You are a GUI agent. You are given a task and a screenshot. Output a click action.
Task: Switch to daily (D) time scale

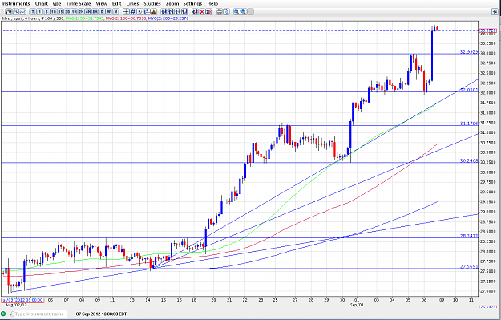pos(102,12)
